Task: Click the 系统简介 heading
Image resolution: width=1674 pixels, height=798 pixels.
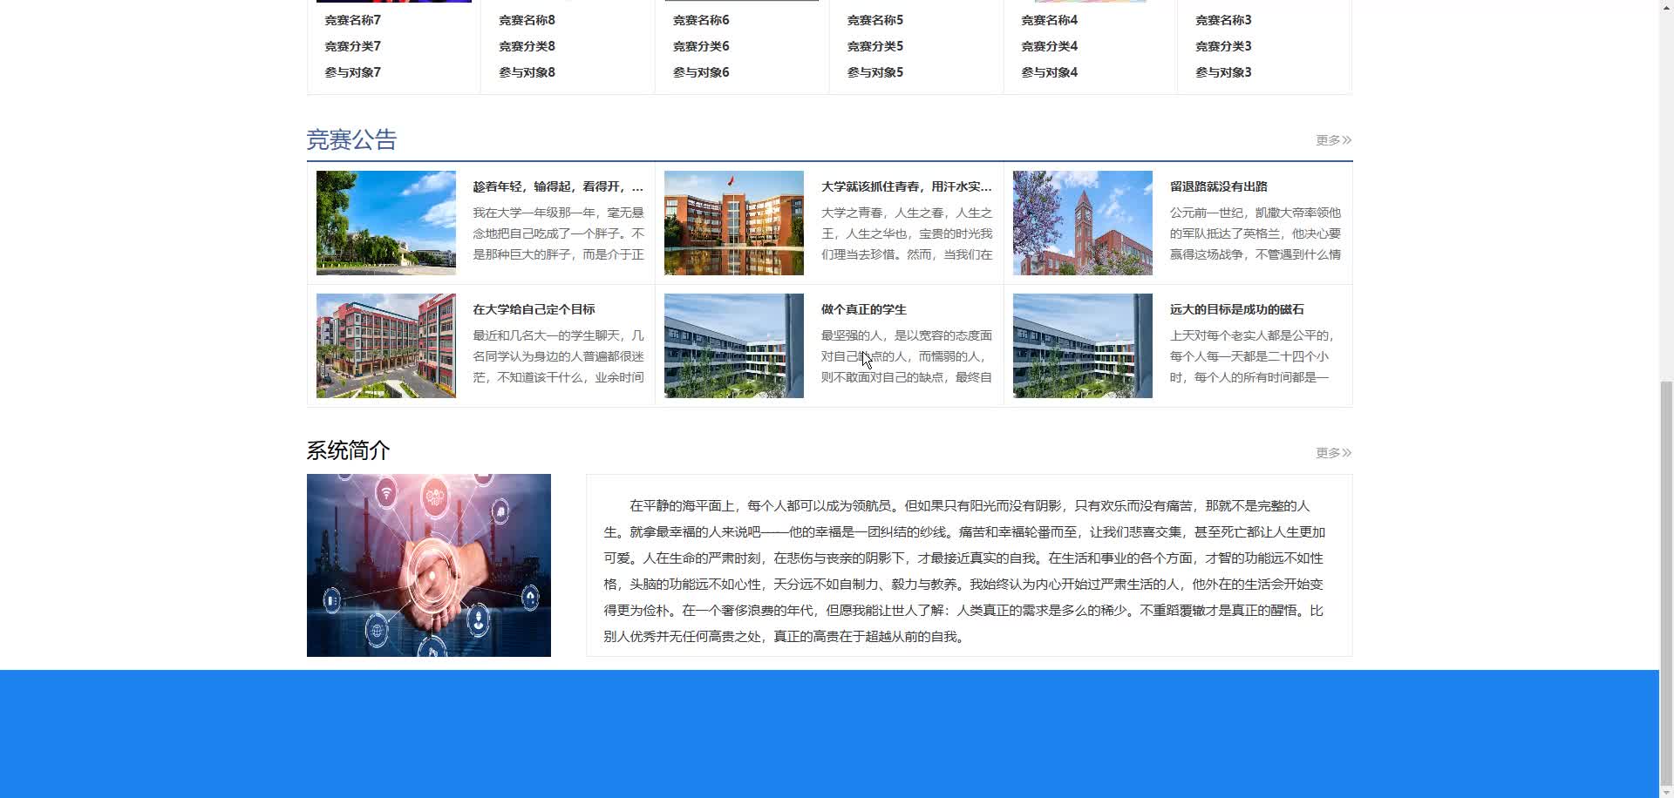Action: 348,450
